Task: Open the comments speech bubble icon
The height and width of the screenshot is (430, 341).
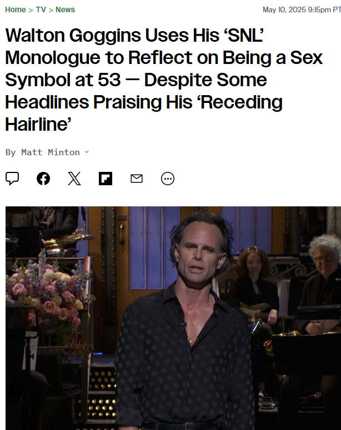Action: pos(12,179)
